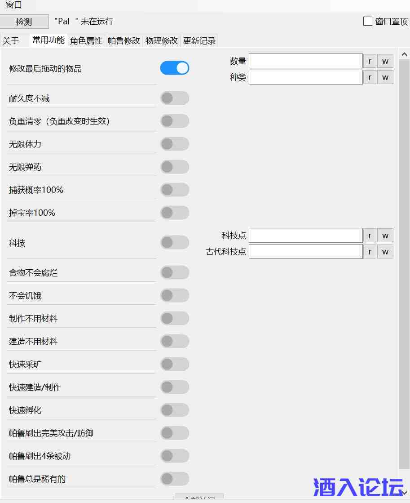
Task: Turn on 捕获概率100% toggle
Action: pos(175,190)
